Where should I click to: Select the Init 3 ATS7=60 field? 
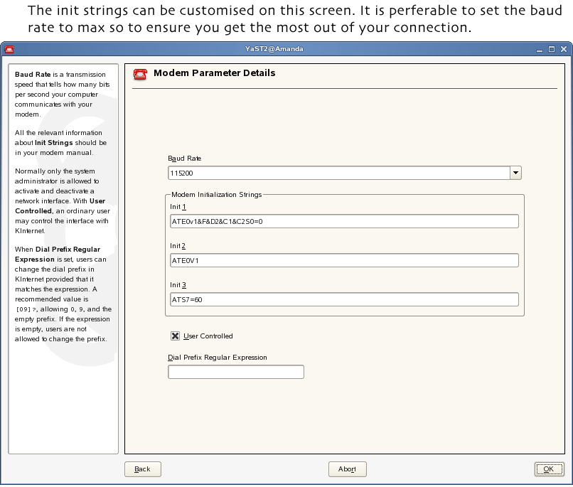point(343,300)
